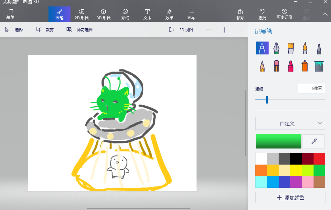Select the Calligraphy pen tool
331x210 pixels.
coord(276,48)
